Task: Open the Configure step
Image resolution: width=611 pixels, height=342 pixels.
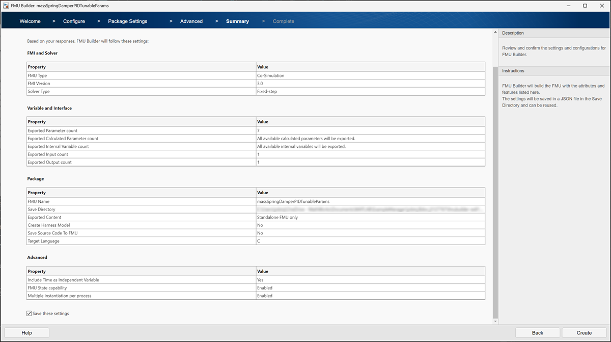Action: pyautogui.click(x=74, y=21)
